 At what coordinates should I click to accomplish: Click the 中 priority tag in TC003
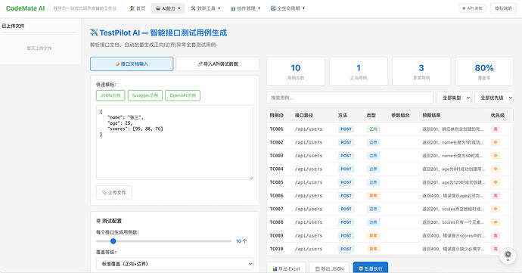coord(496,156)
